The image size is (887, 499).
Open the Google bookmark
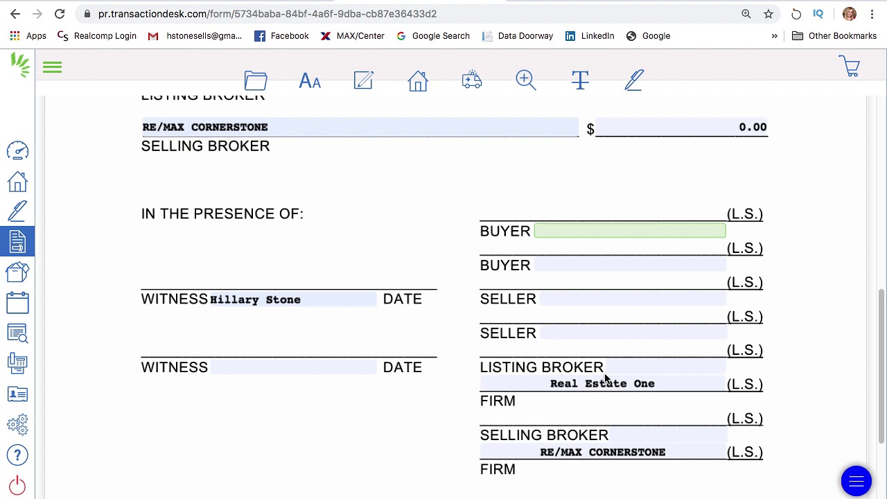click(x=648, y=36)
